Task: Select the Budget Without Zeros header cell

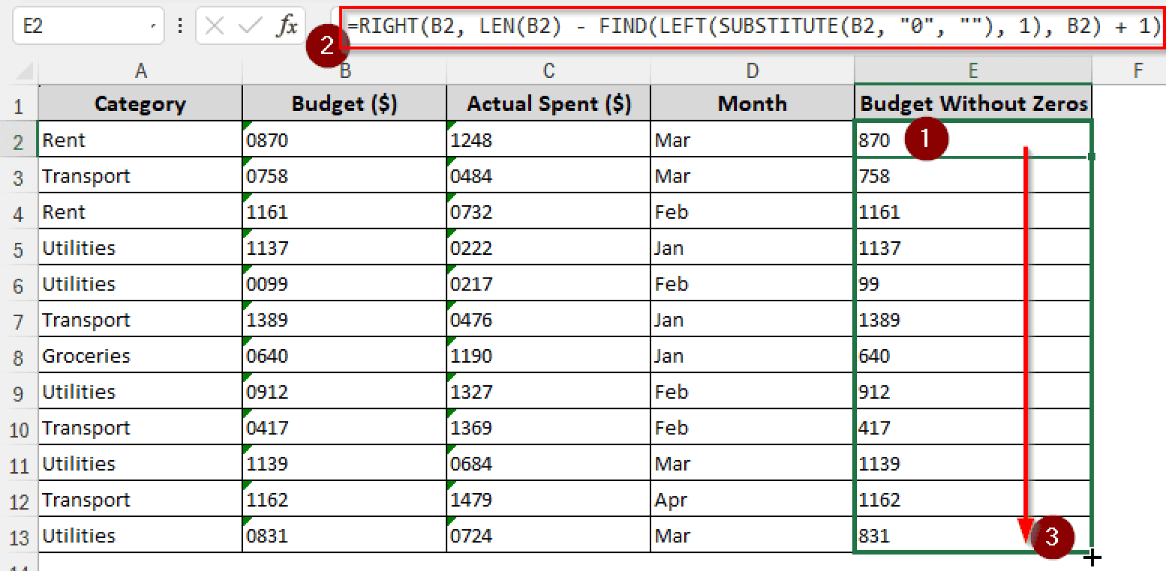Action: [972, 104]
